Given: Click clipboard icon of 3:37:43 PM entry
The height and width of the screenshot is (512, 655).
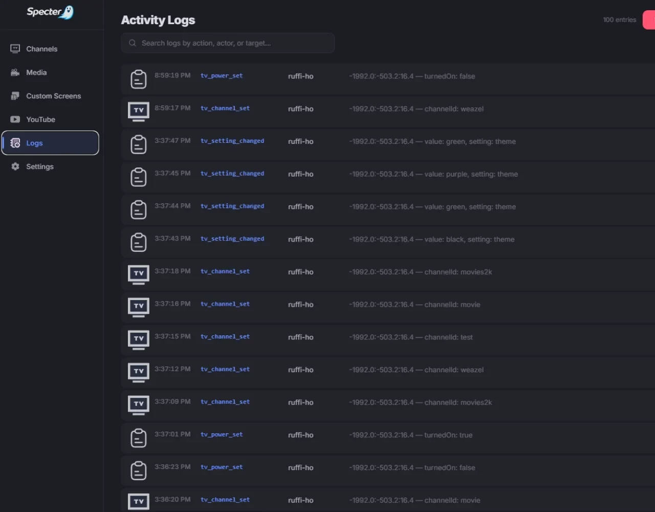Looking at the screenshot, I should click(139, 242).
